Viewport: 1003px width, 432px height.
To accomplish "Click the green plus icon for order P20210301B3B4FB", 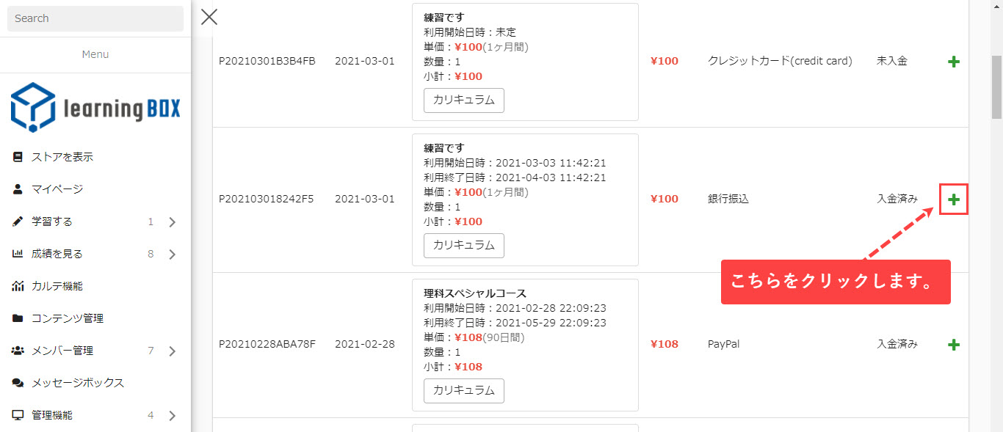I will click(954, 62).
